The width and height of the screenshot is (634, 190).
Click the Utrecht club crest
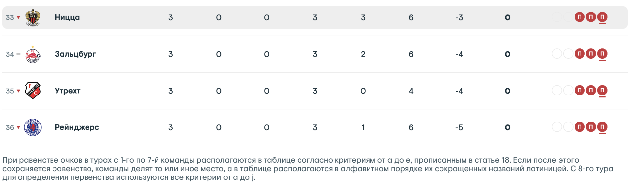point(33,91)
